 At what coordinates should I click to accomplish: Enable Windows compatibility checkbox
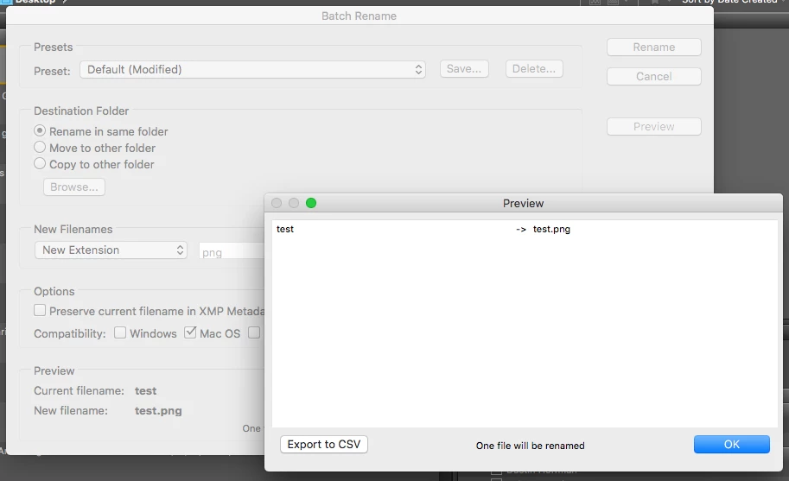pyautogui.click(x=120, y=332)
